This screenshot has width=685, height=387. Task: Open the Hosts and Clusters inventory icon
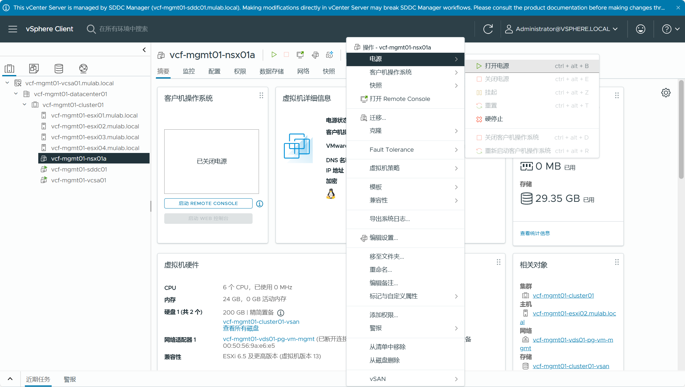[x=10, y=68]
